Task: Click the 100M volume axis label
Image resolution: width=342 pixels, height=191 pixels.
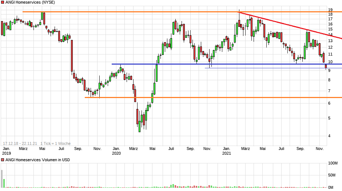Action: pyautogui.click(x=333, y=163)
